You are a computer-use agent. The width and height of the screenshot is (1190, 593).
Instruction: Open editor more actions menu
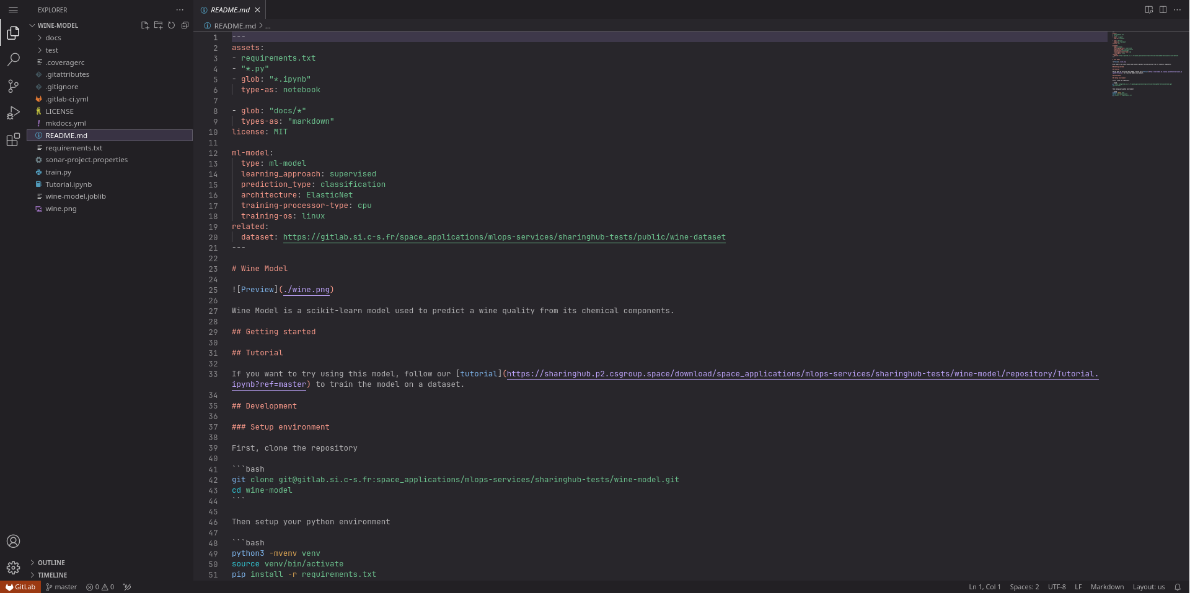tap(1177, 10)
